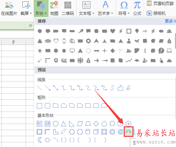176x147 pixels.
Task: Select the freeform polygon line shape
Action: 120,88
